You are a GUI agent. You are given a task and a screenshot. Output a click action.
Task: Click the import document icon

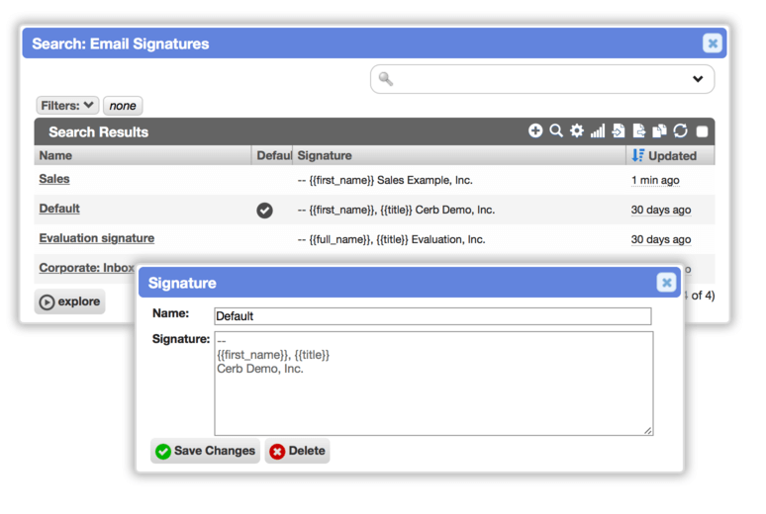point(619,130)
